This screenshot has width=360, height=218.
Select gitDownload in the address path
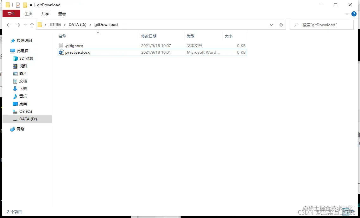pos(106,25)
